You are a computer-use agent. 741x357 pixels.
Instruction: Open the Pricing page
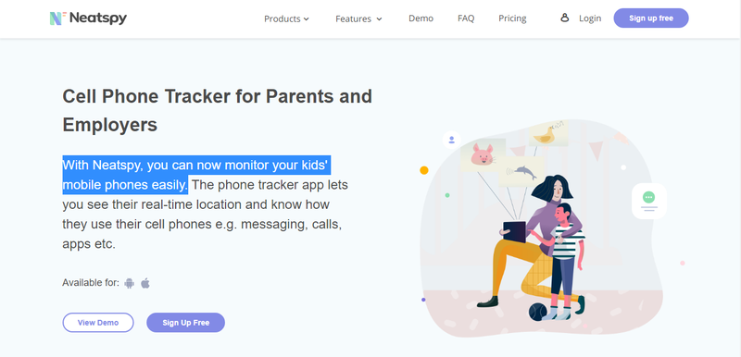[x=512, y=18]
